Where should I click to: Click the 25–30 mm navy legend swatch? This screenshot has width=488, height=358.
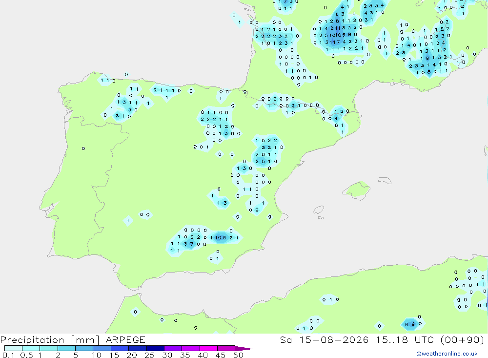point(155,348)
